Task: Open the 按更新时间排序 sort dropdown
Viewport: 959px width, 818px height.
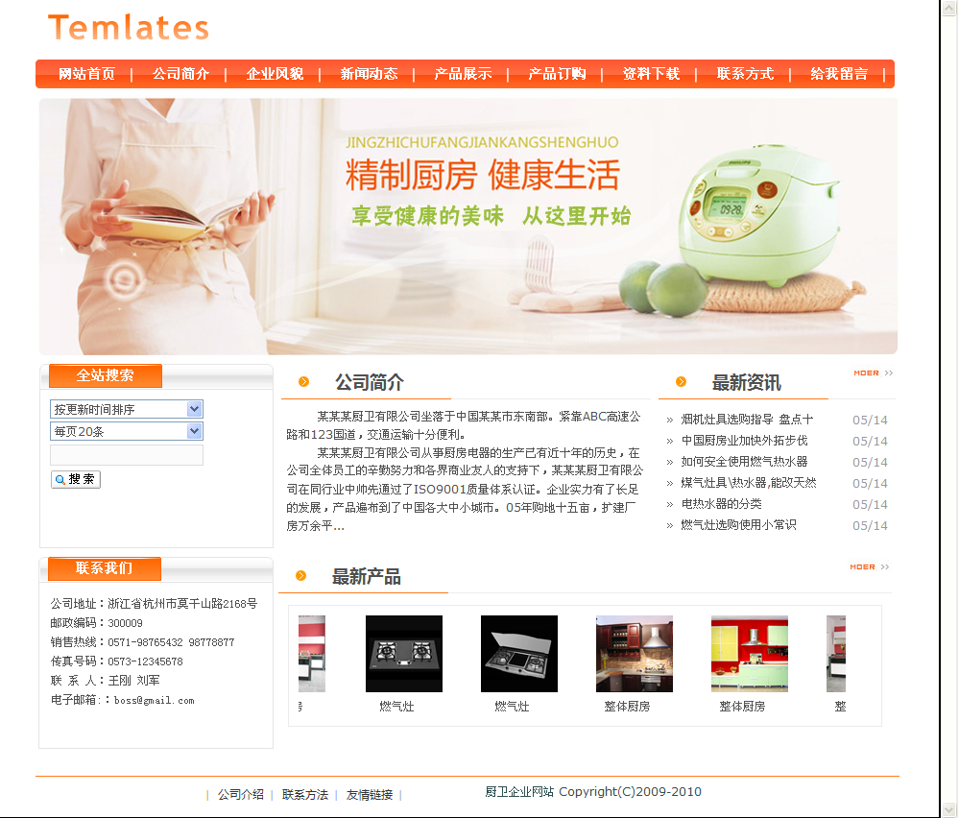Action: (126, 409)
